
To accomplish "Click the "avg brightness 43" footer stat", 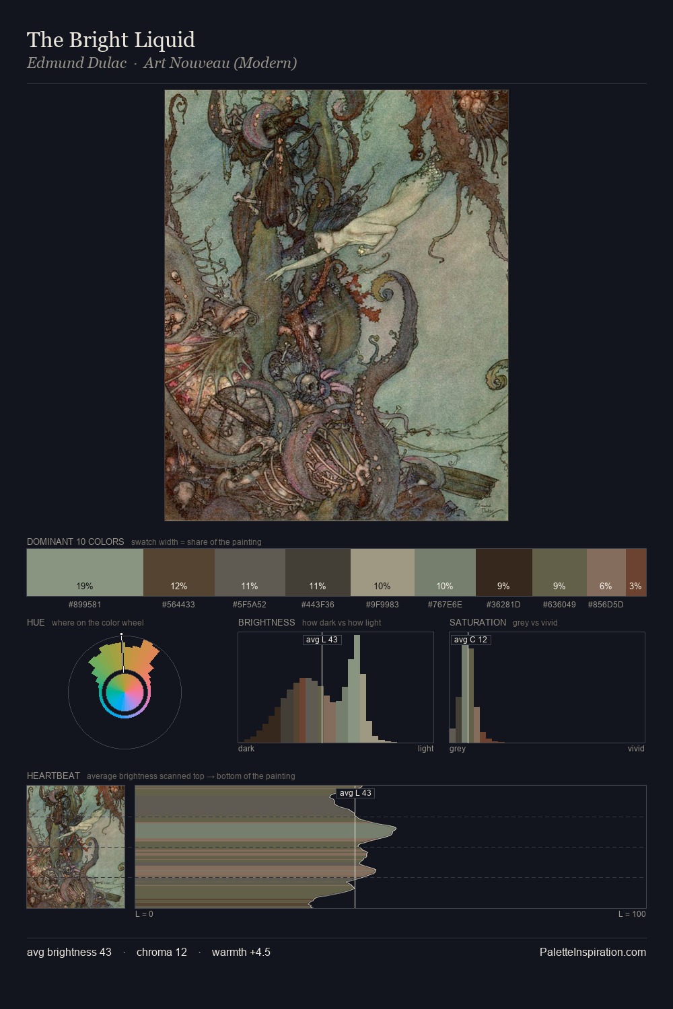I will coord(69,952).
